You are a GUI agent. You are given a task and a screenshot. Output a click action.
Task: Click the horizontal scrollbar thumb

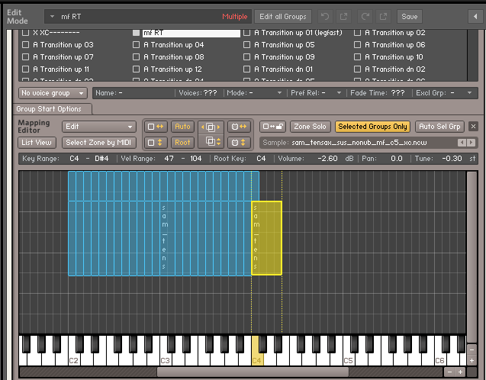[253, 372]
